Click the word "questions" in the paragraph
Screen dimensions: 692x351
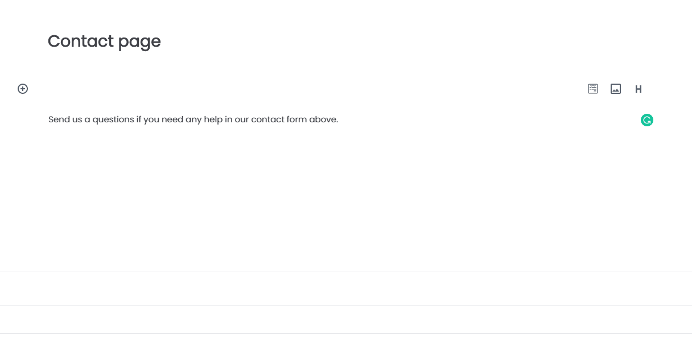click(x=113, y=120)
